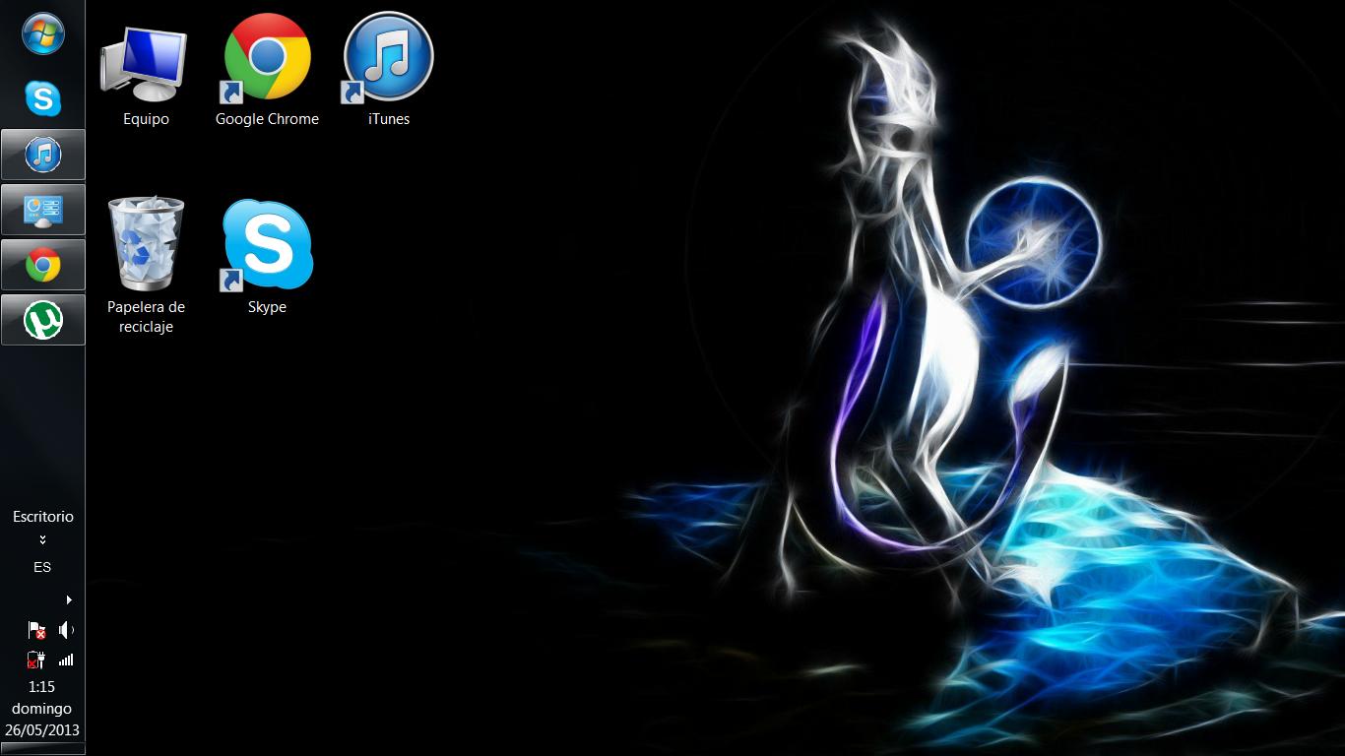Screen dimensions: 1345x756
Task: Open the Action Center flag notification
Action: click(x=37, y=630)
